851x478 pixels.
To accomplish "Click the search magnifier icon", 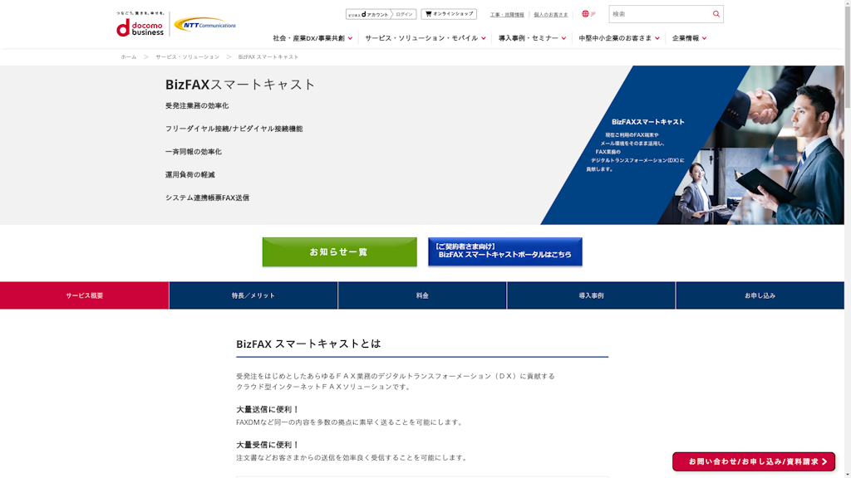I will pos(716,14).
